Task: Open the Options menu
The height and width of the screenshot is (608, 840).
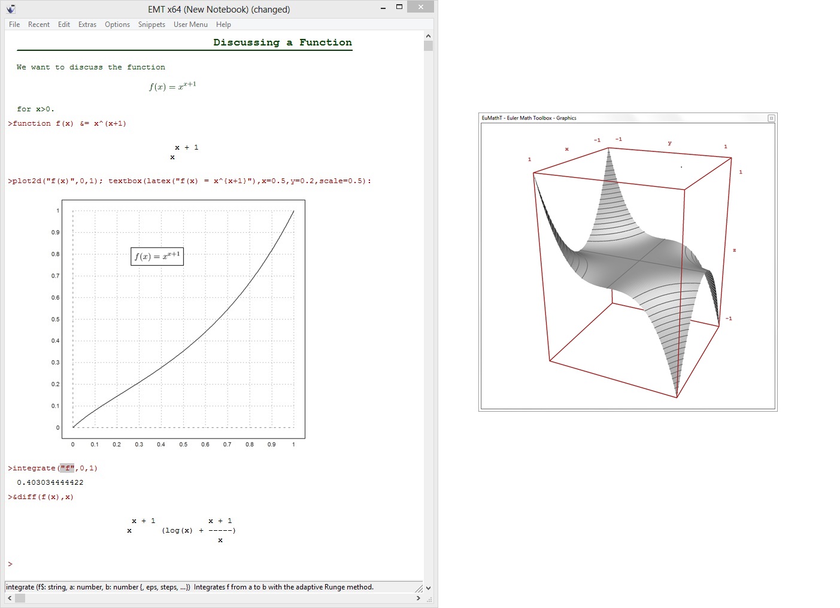Action: [x=117, y=25]
